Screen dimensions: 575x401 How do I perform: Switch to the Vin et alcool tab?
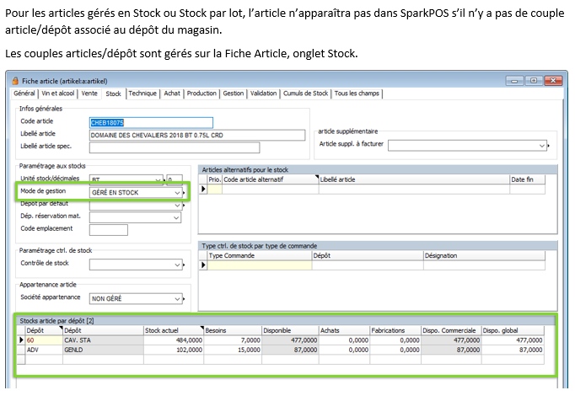pos(58,94)
